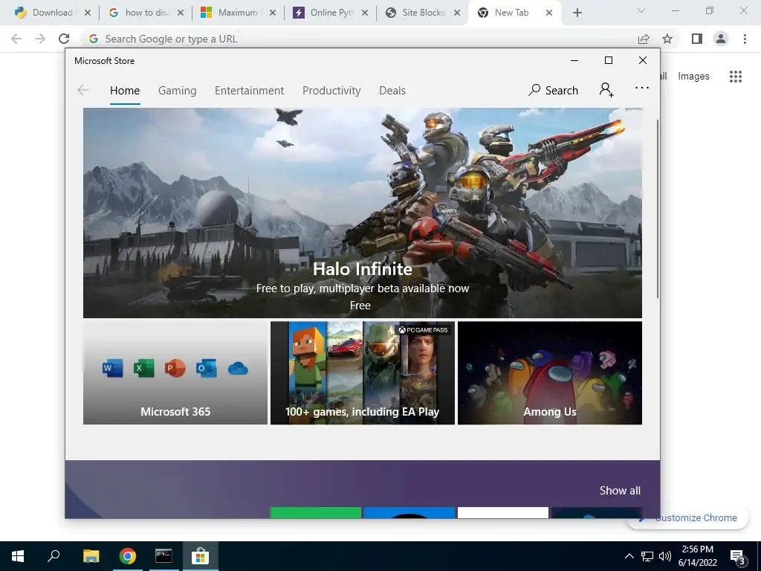Bookmark this tab with the star icon
Image resolution: width=761 pixels, height=571 pixels.
pyautogui.click(x=667, y=39)
